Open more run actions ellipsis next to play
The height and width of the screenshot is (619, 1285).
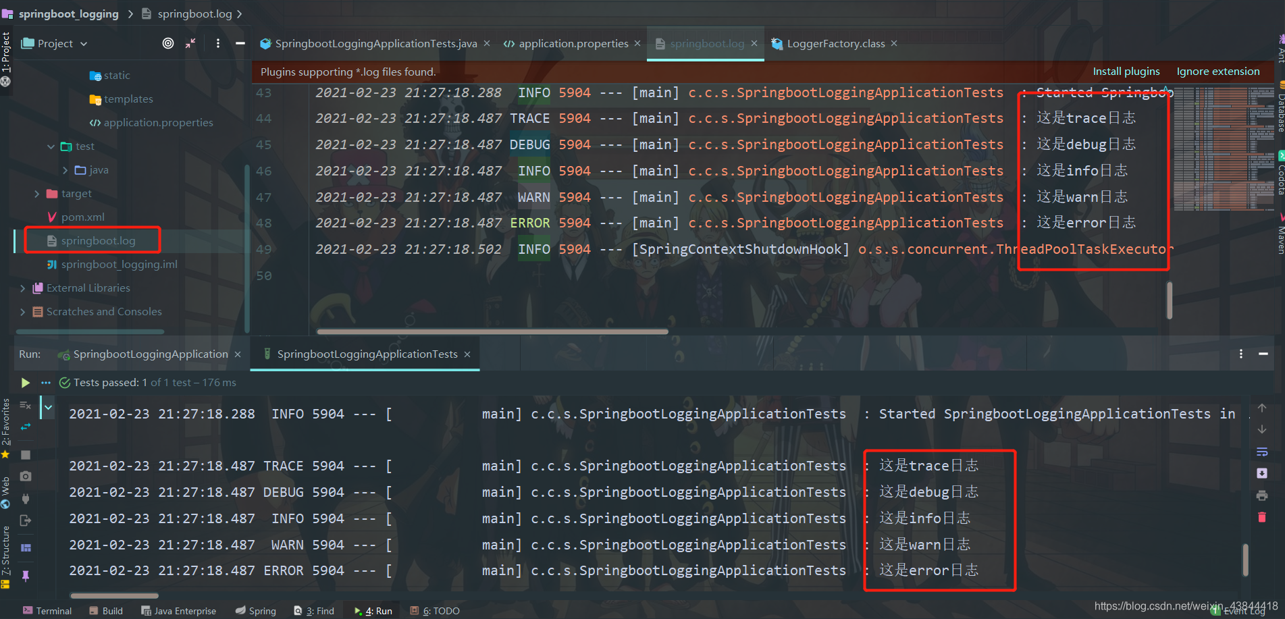coord(45,383)
